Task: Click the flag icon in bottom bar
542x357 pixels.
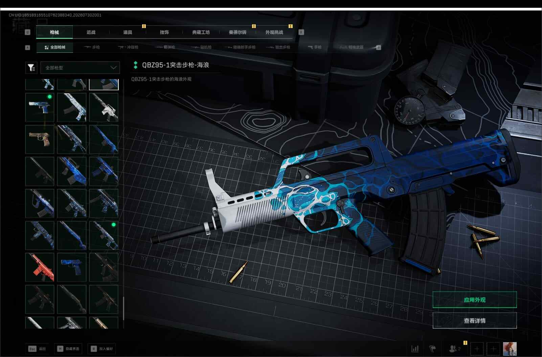Action: 433,349
